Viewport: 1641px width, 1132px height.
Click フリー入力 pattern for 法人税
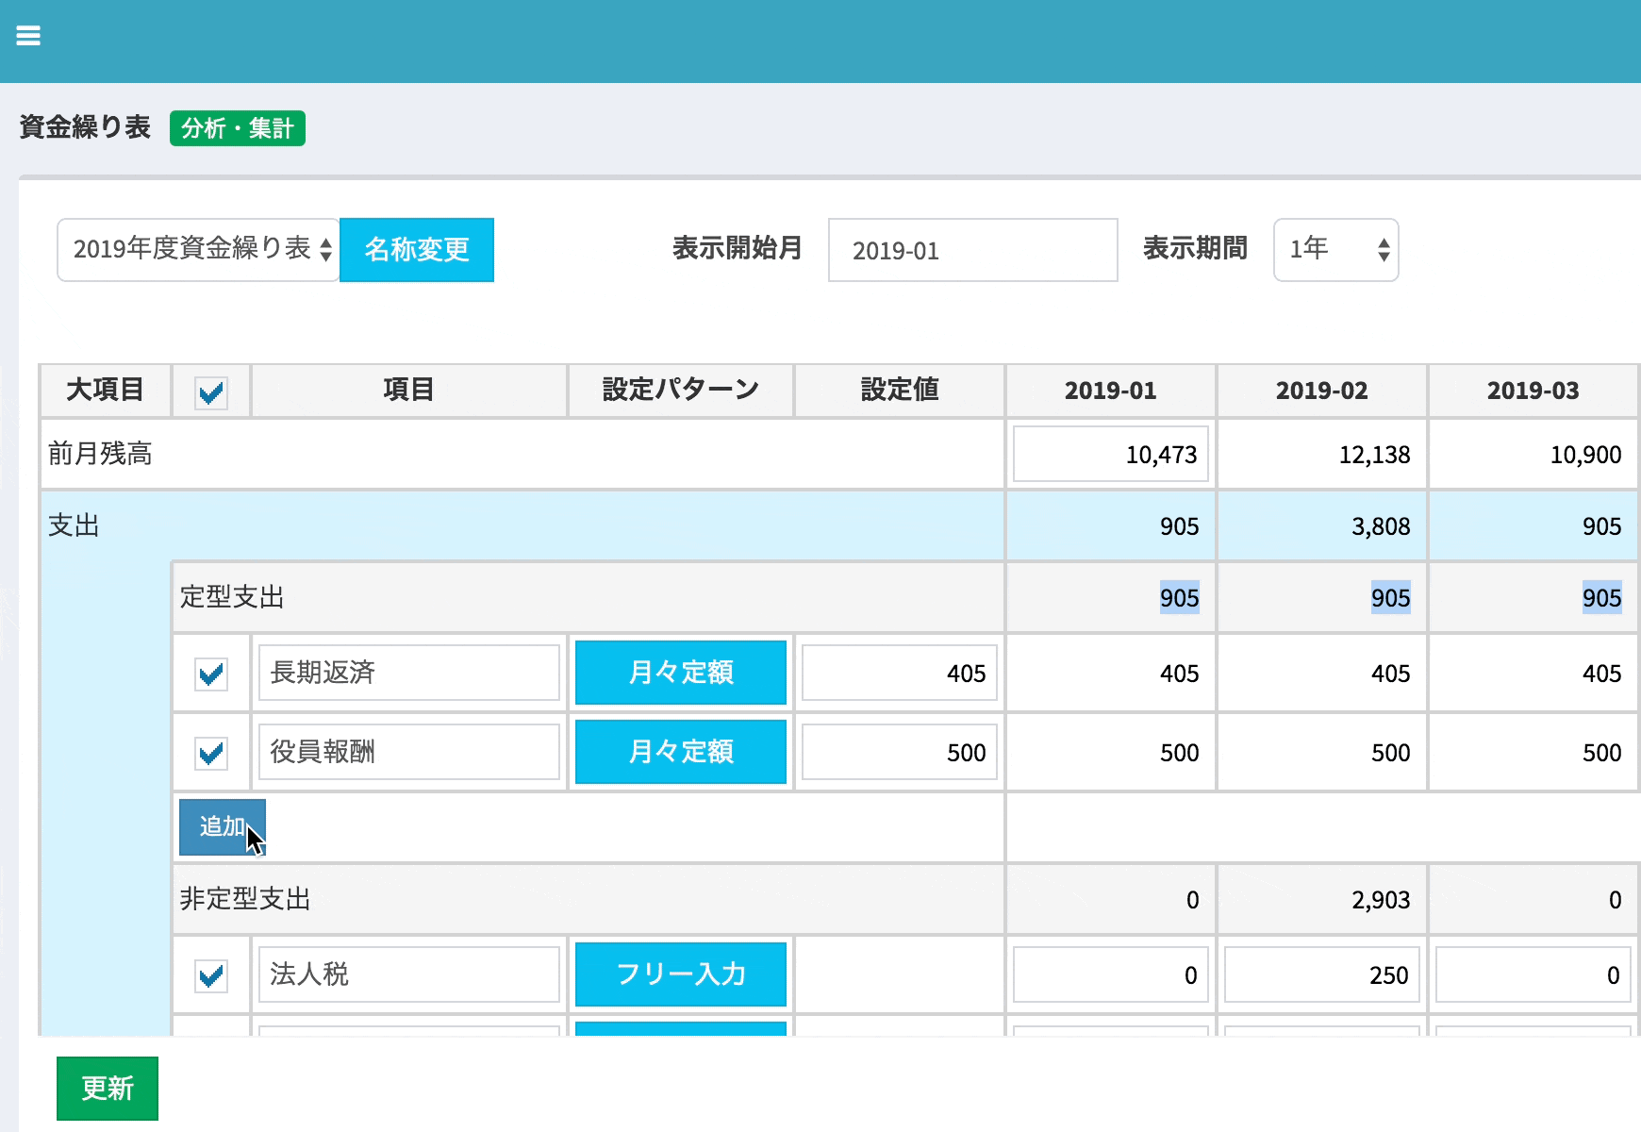pos(680,974)
